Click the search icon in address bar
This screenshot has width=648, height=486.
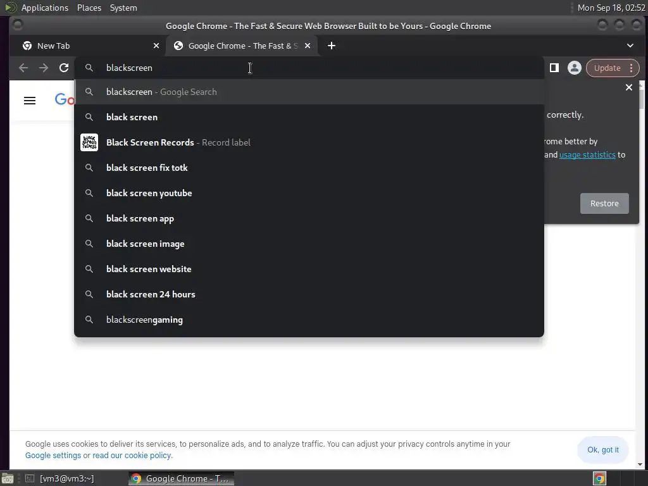[89, 68]
